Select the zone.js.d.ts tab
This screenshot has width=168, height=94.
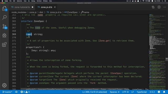tap(46, 7)
